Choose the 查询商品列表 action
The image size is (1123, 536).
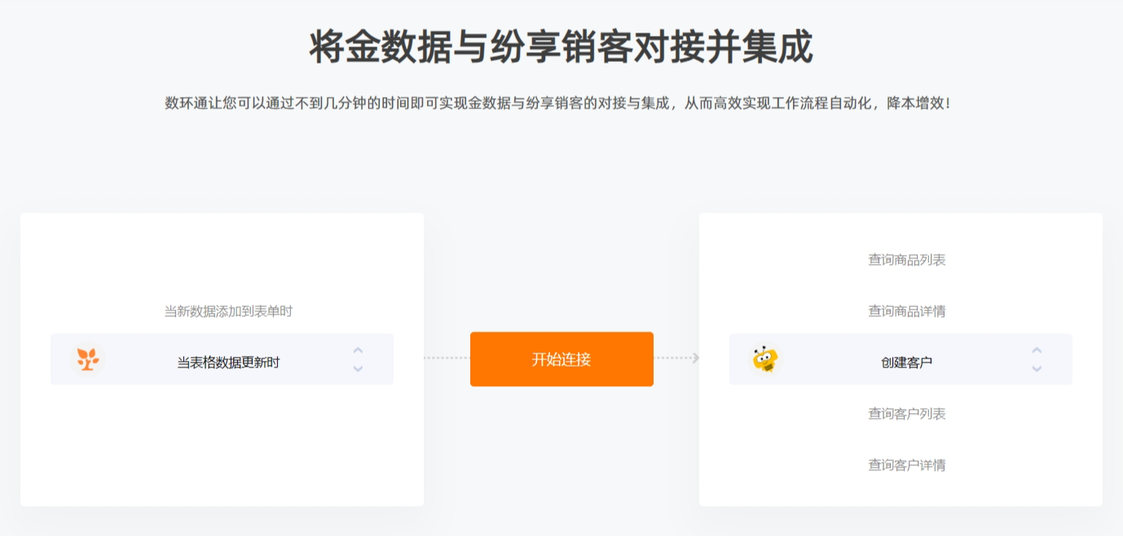[x=907, y=260]
